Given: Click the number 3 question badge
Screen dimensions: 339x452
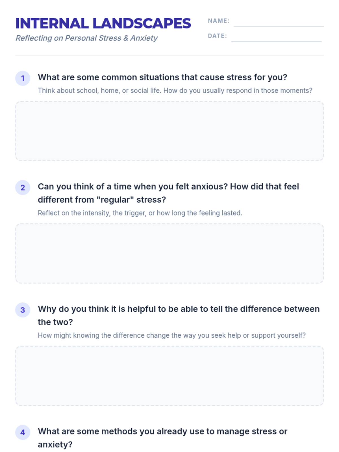Looking at the screenshot, I should (23, 310).
